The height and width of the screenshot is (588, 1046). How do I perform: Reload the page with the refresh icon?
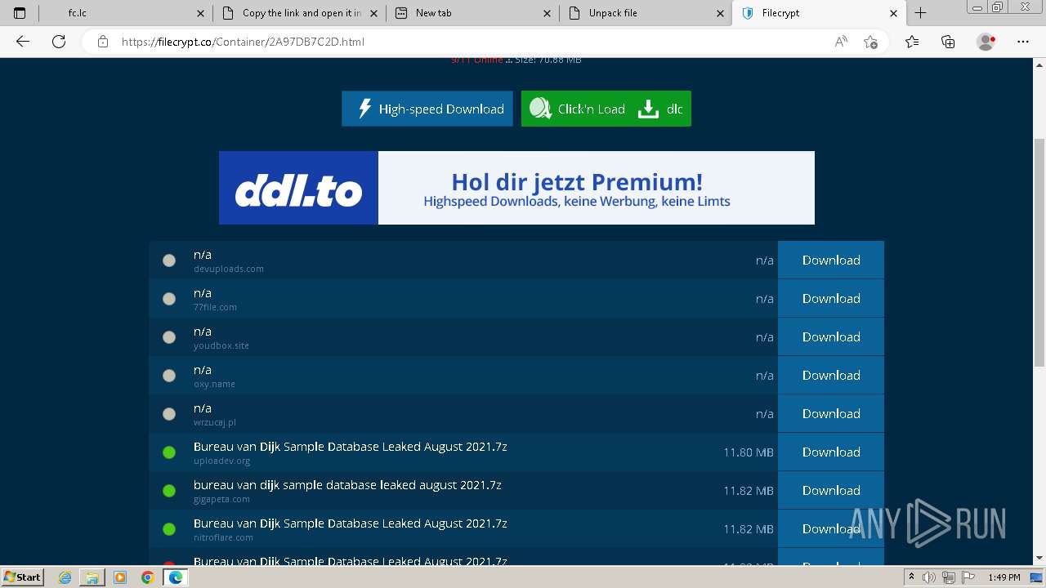coord(59,42)
